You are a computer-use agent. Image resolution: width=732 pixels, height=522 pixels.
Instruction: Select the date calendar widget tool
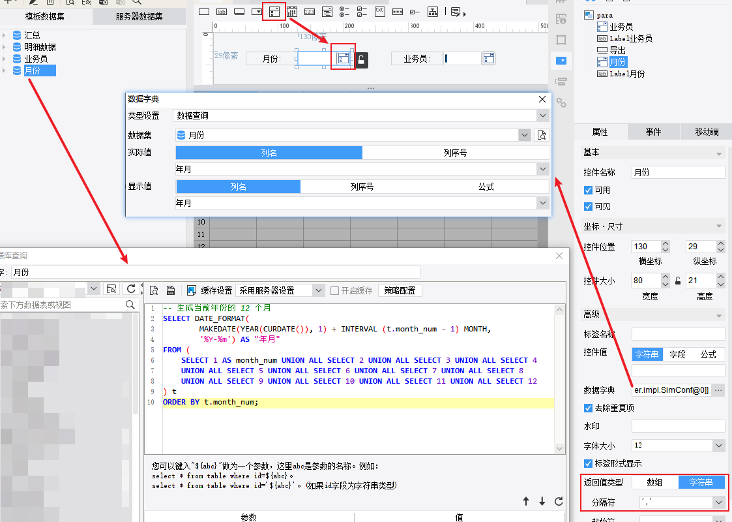point(292,12)
